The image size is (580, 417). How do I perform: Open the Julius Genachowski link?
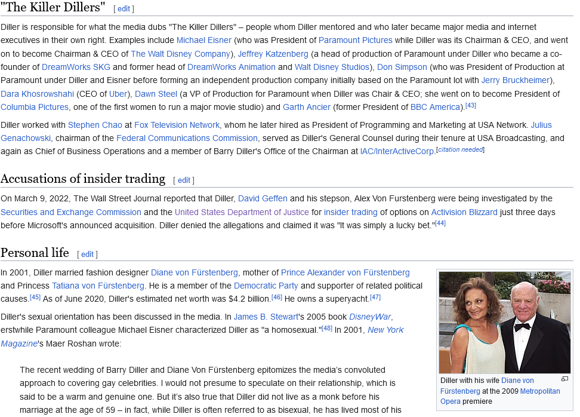click(541, 125)
